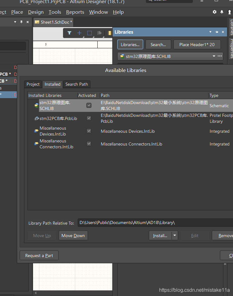
Task: Pin the Libraries panel
Action: [x=217, y=32]
